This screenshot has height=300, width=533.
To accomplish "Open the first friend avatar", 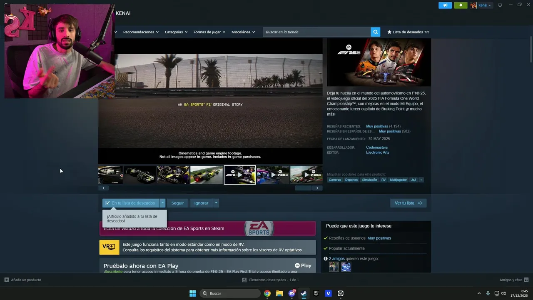I will click(x=334, y=267).
